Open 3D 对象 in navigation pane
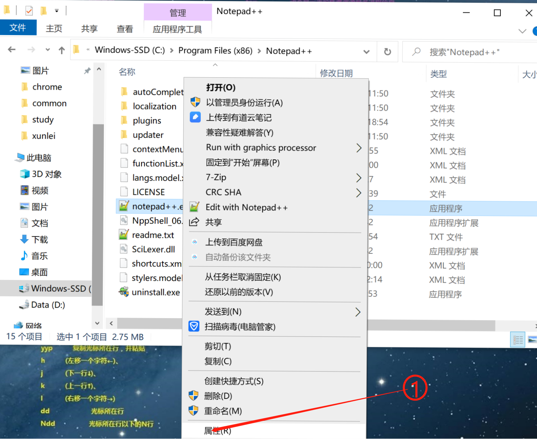The width and height of the screenshot is (537, 439). coord(41,174)
